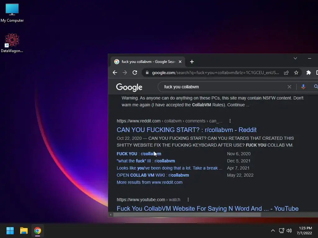Image resolution: width=318 pixels, height=238 pixels.
Task: Click the Apr 7, 2021 date
Action: (x=238, y=168)
